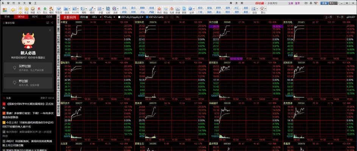Click the ETF toolbar button
This screenshot has width=357, height=151.
point(218,8)
